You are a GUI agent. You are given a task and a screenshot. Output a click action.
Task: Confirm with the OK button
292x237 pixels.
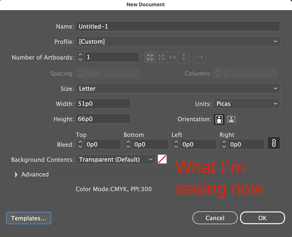tap(263, 218)
